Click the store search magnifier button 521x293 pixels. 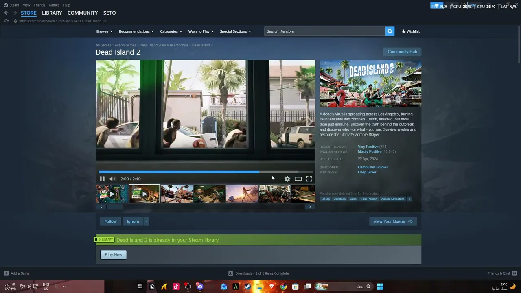tap(390, 31)
